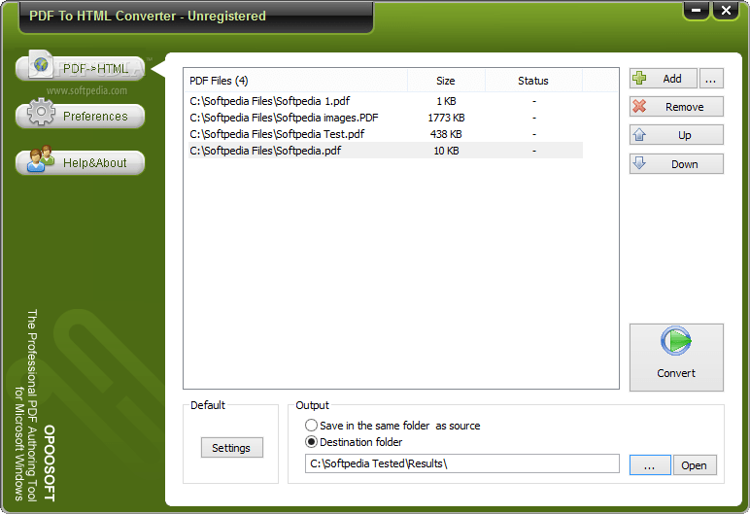Click the 10 KB size cell
Image resolution: width=750 pixels, height=514 pixels.
pyautogui.click(x=446, y=151)
